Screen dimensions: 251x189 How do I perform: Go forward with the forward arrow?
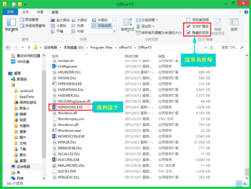pyautogui.click(x=16, y=47)
